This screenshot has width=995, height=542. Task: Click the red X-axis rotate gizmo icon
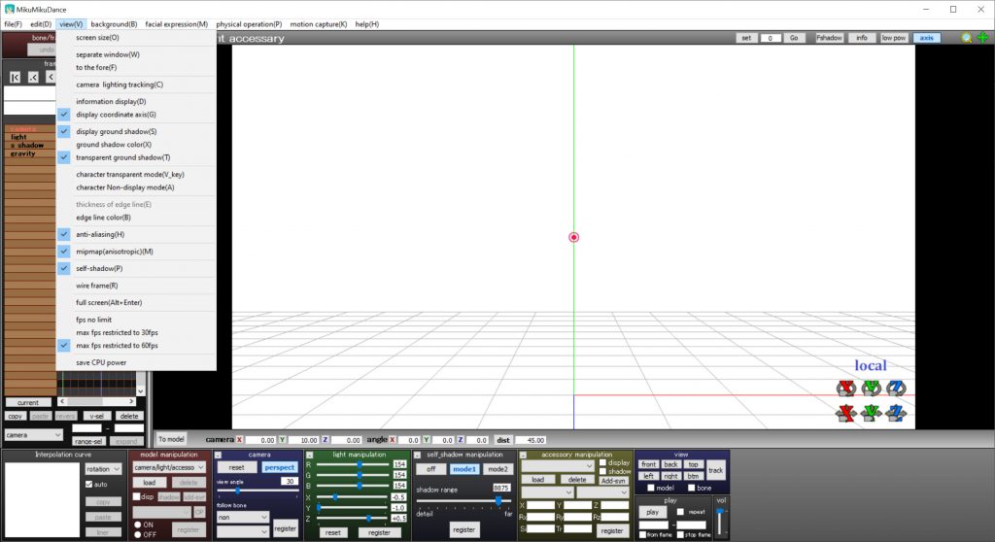(846, 388)
